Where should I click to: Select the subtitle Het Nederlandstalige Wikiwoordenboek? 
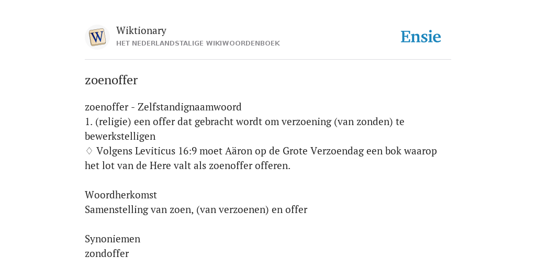198,43
